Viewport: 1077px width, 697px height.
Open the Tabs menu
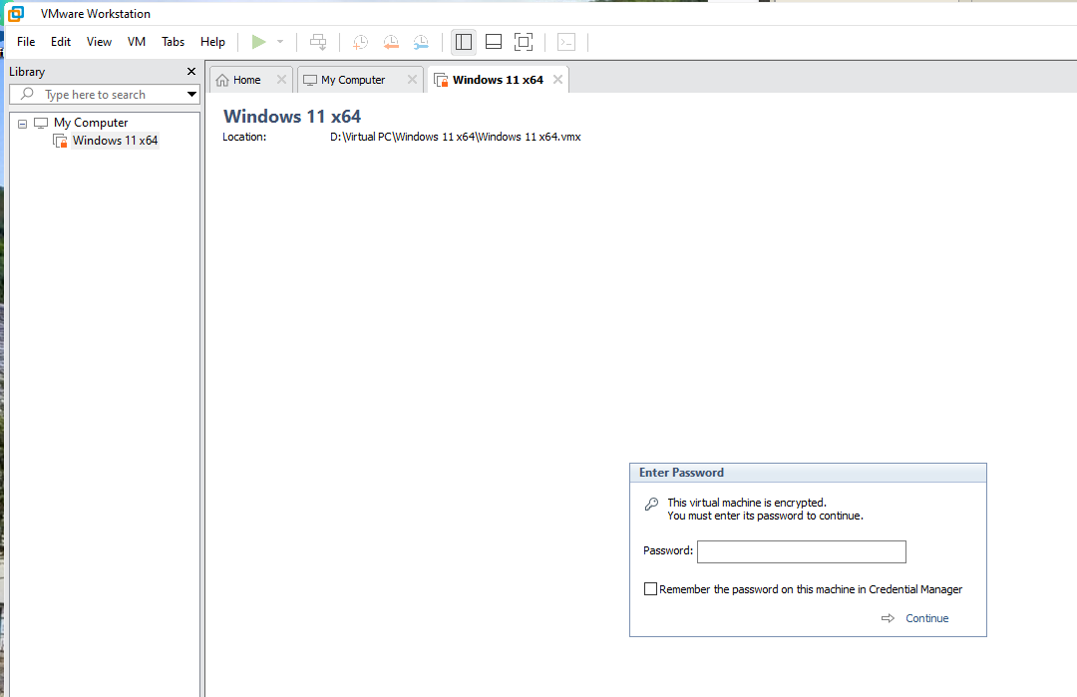coord(174,42)
